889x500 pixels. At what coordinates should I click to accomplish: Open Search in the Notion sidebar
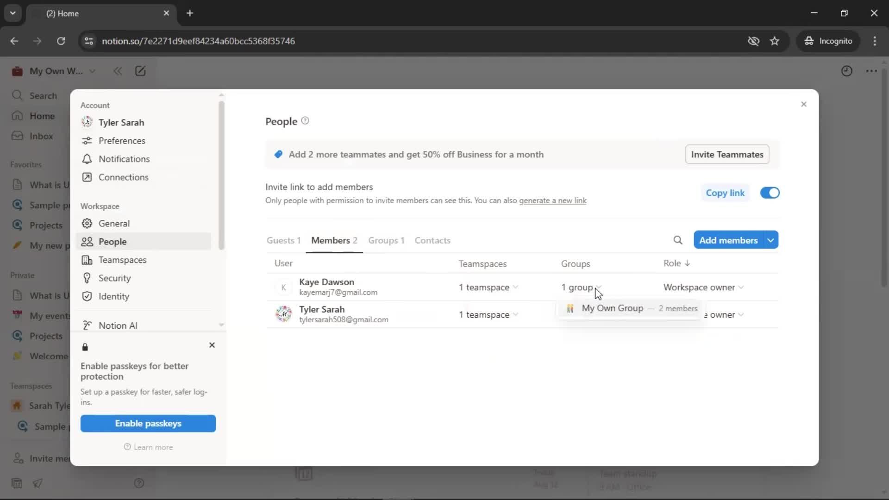(35, 95)
